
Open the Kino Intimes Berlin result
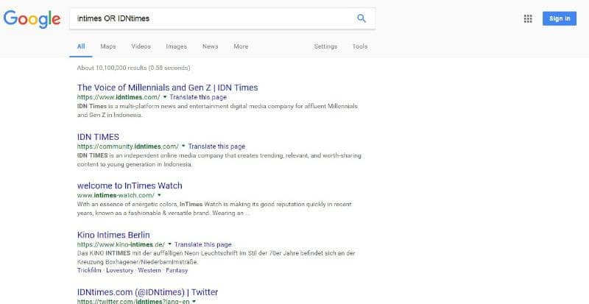coord(113,235)
